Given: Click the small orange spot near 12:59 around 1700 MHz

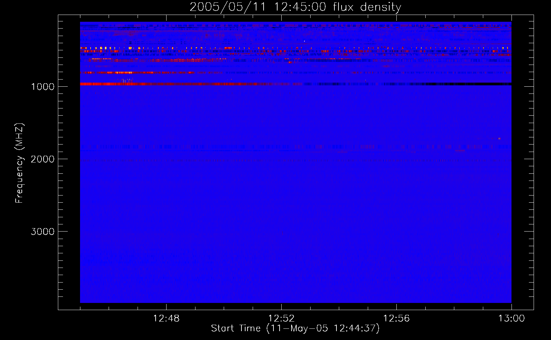Looking at the screenshot, I should click(x=499, y=139).
